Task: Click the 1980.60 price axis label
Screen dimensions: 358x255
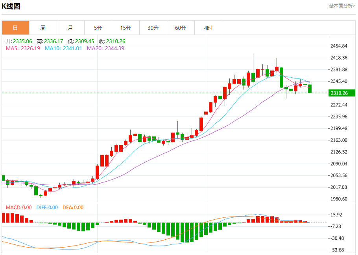Action: (x=339, y=199)
